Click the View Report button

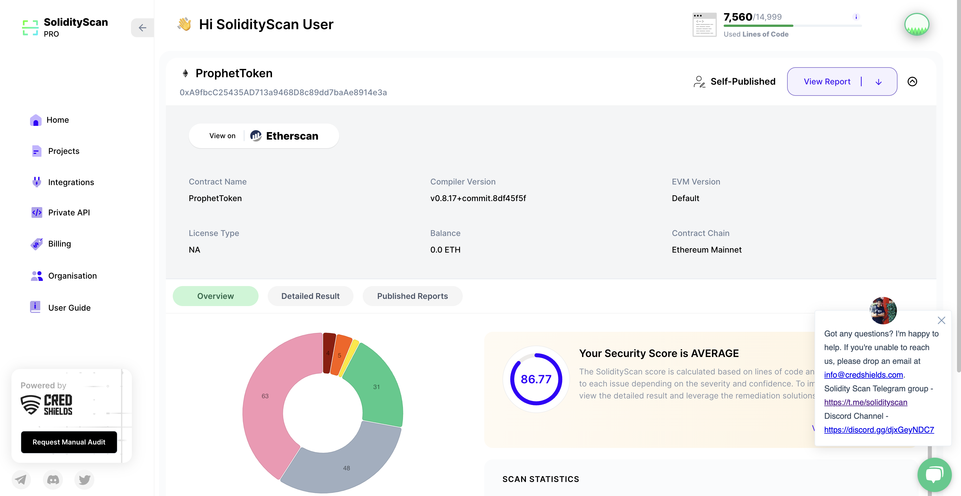coord(827,82)
